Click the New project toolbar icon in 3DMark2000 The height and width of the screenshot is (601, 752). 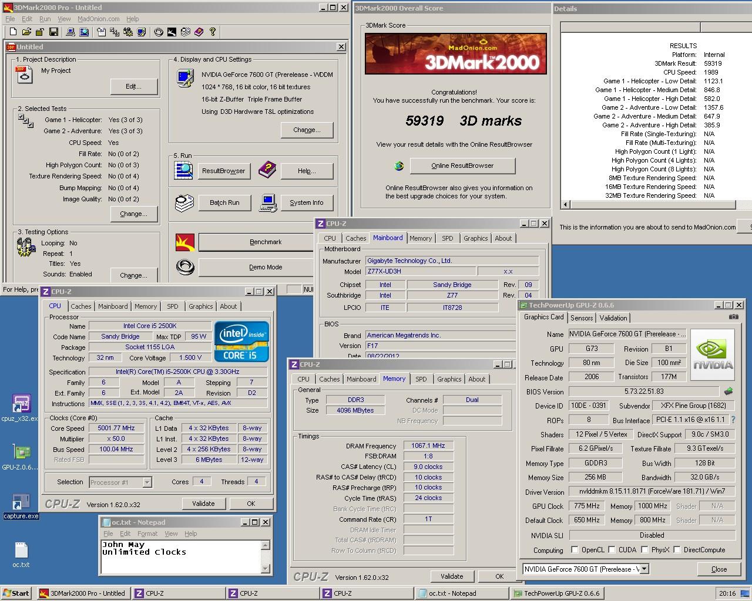(14, 32)
